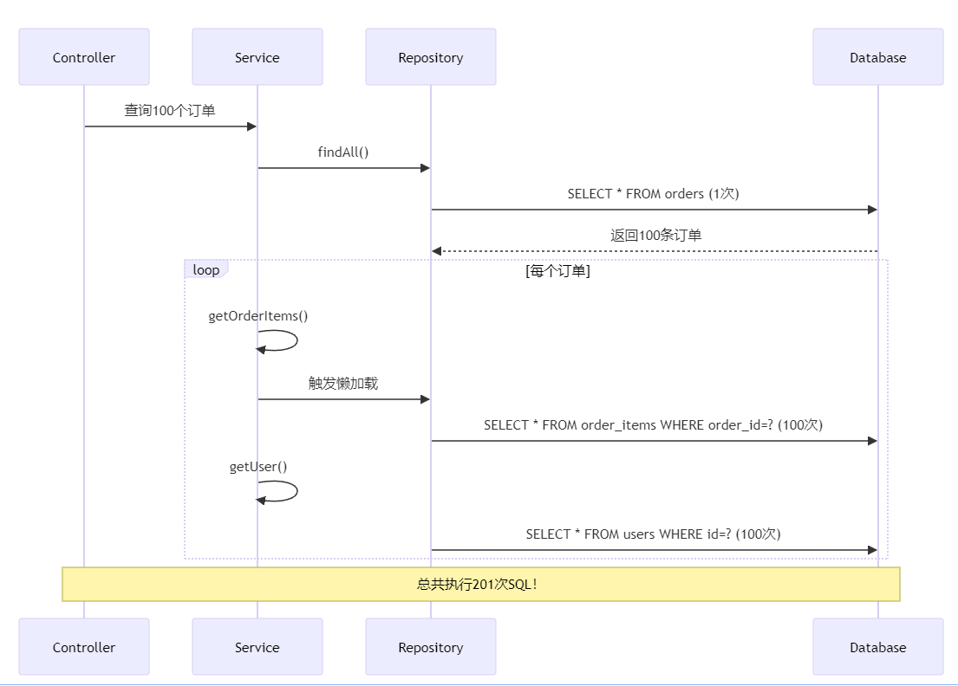Click the top Repository participant box

[x=431, y=57]
